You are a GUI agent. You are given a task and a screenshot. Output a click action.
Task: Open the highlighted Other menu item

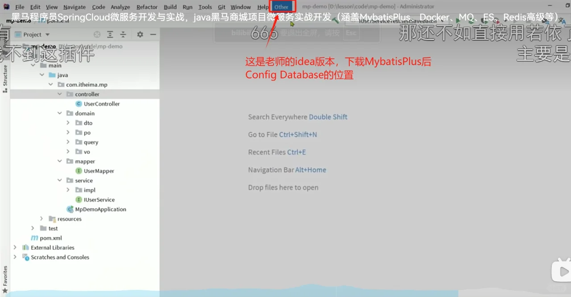[x=281, y=7]
